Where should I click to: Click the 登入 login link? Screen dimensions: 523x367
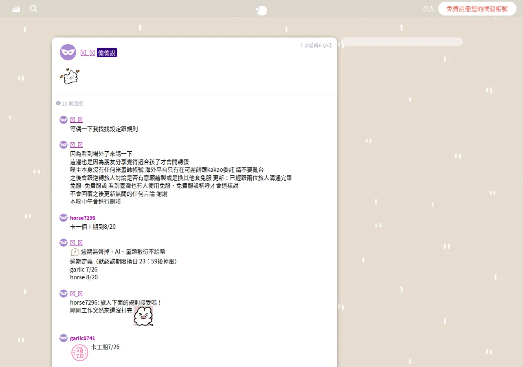(429, 9)
